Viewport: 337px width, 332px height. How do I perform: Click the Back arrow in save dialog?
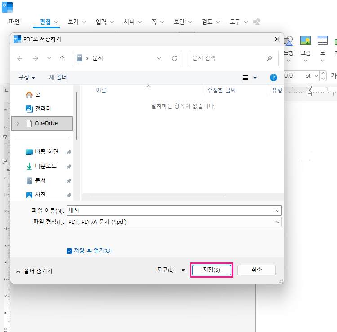pyautogui.click(x=20, y=58)
